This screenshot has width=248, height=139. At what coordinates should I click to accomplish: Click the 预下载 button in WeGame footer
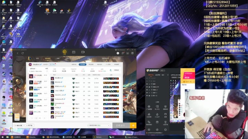click(30, 126)
